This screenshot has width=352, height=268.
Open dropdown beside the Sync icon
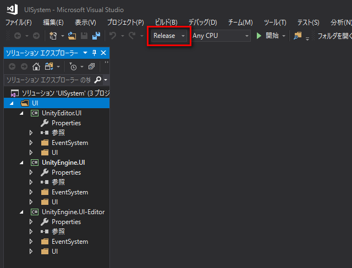(x=58, y=67)
